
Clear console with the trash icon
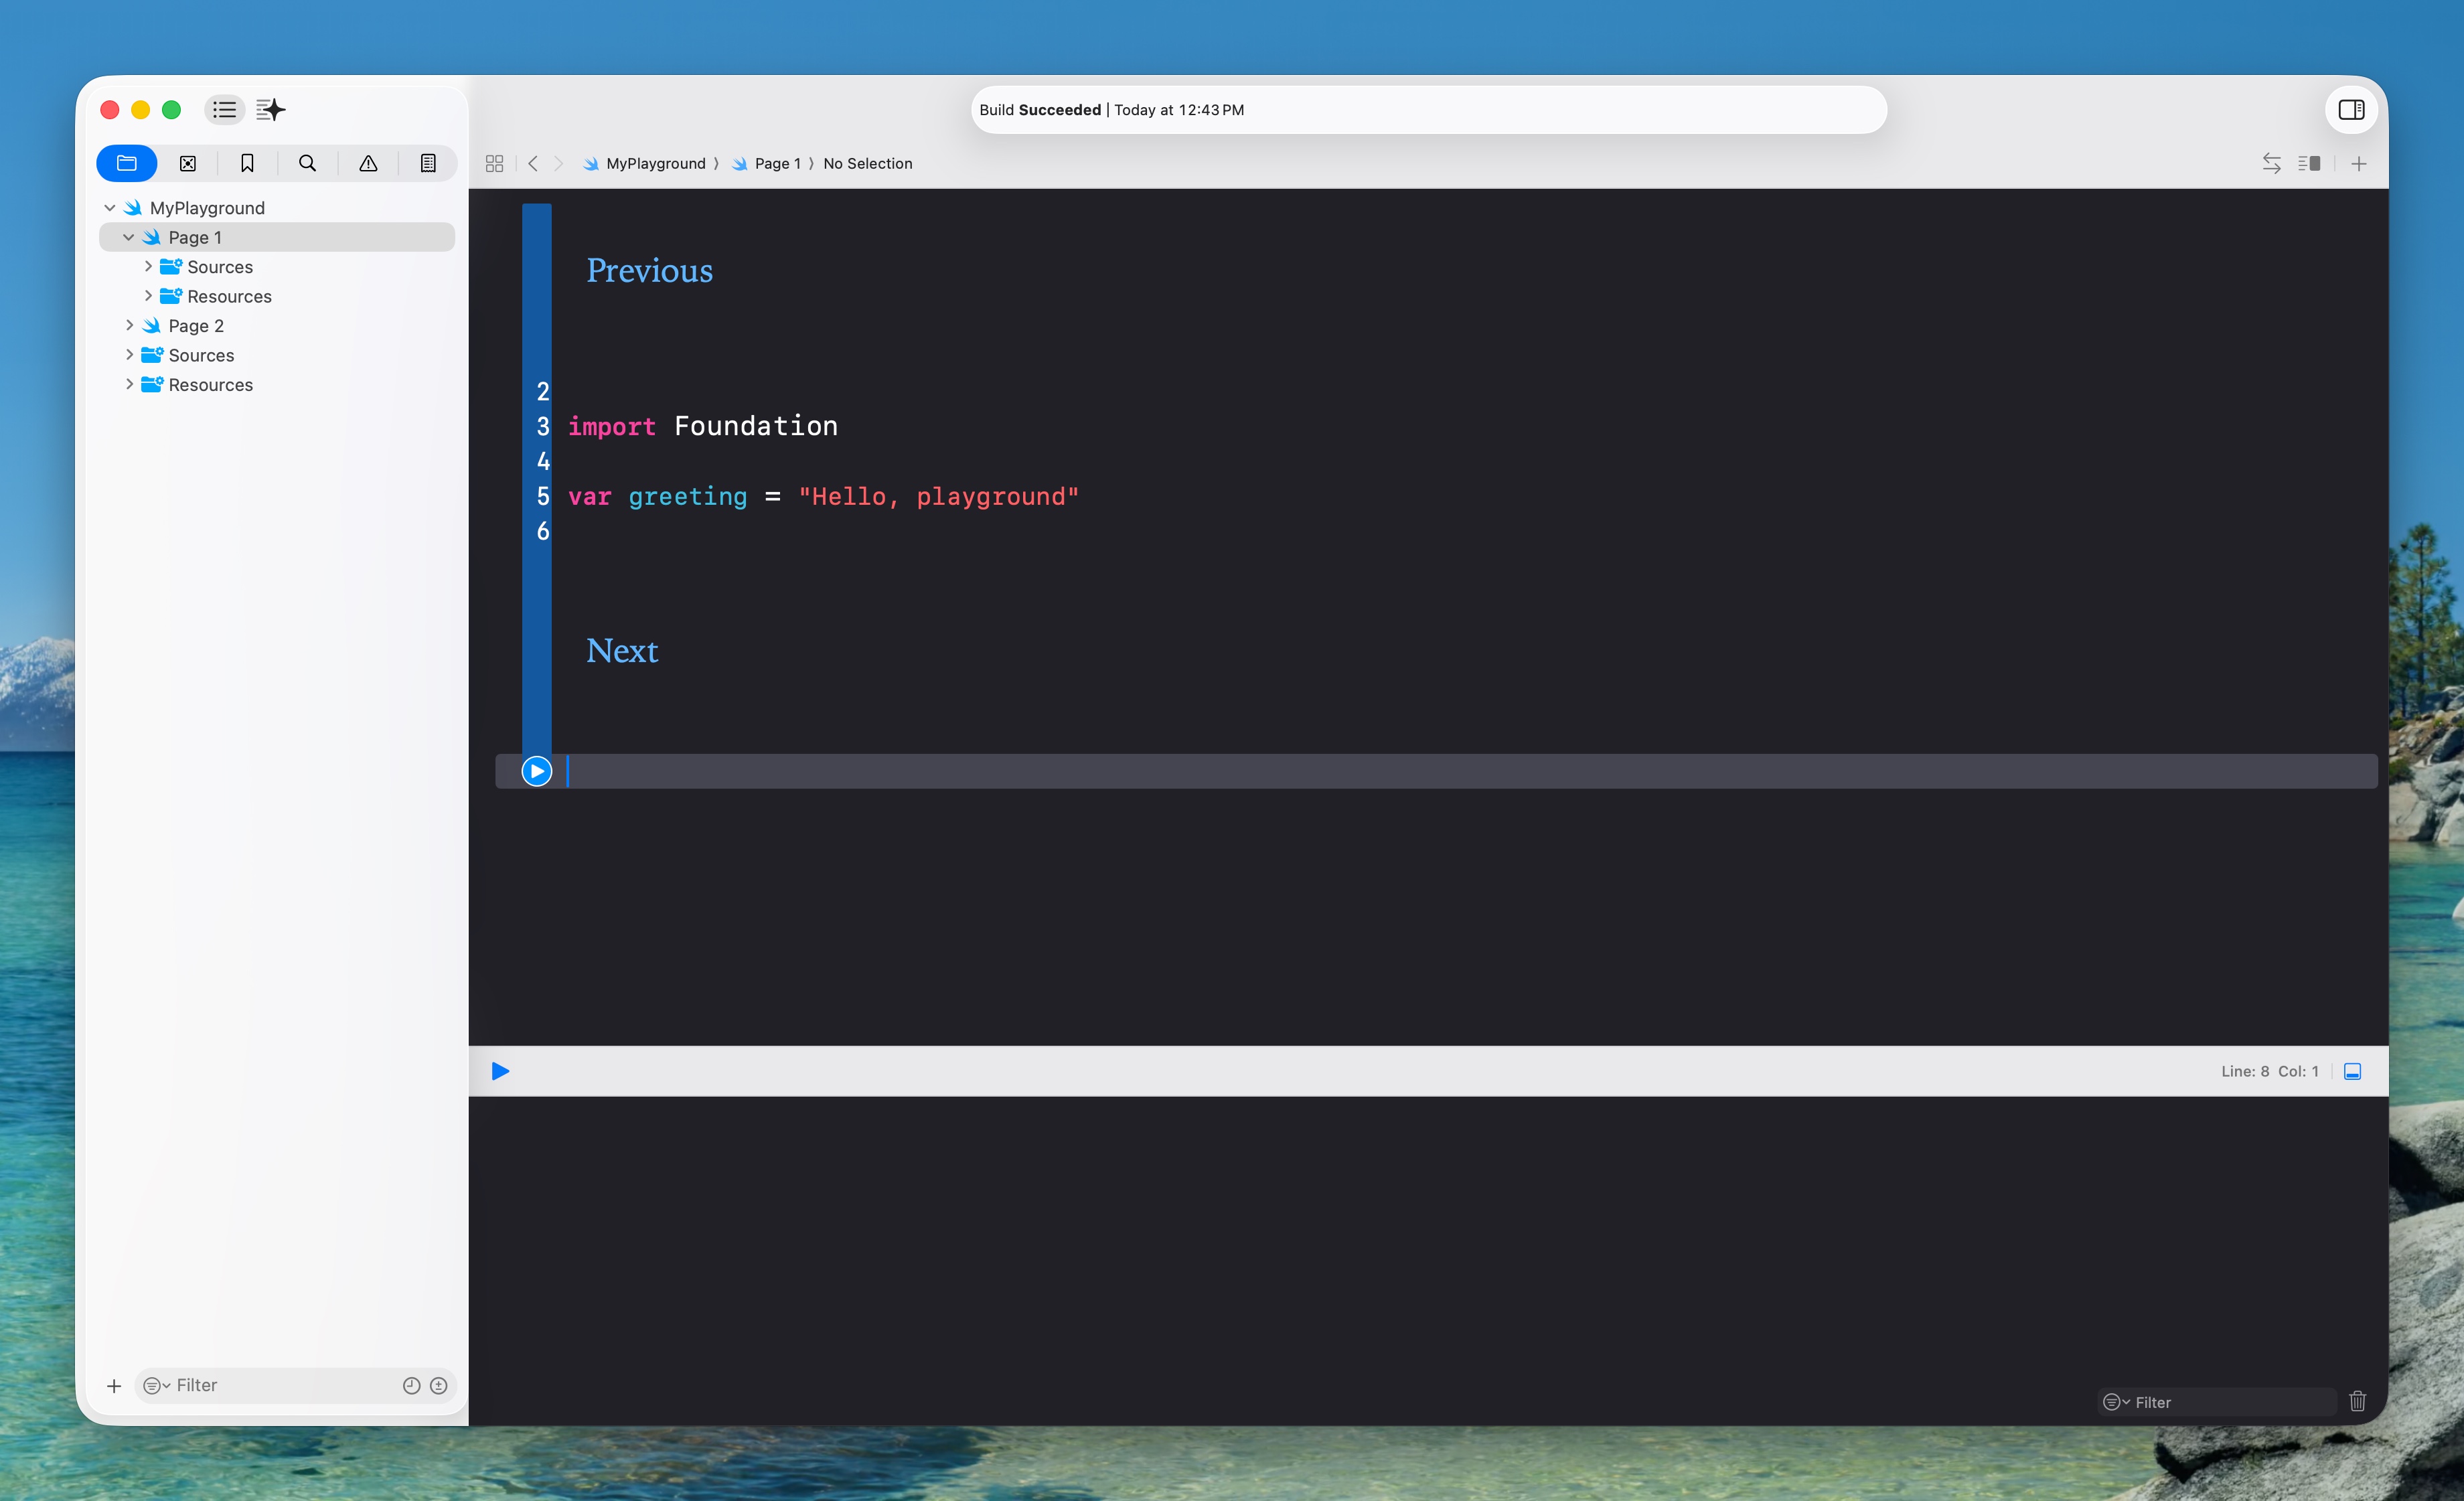click(x=2357, y=1401)
